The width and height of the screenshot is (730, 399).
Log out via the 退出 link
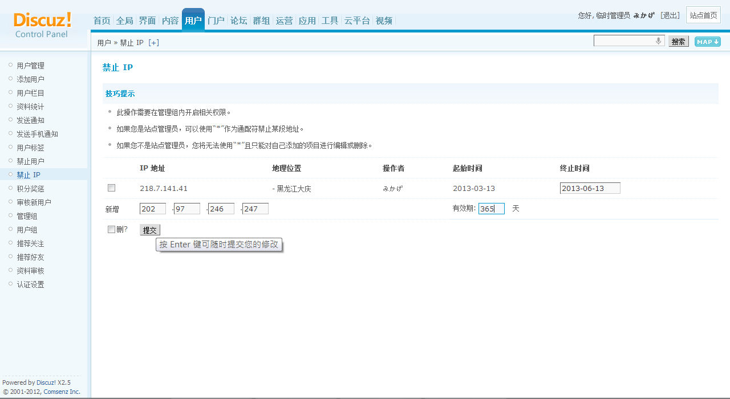[670, 15]
